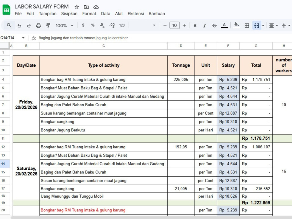Open the Sisipkan menu
This screenshot has width=292, height=219.
pyautogui.click(x=69, y=14)
